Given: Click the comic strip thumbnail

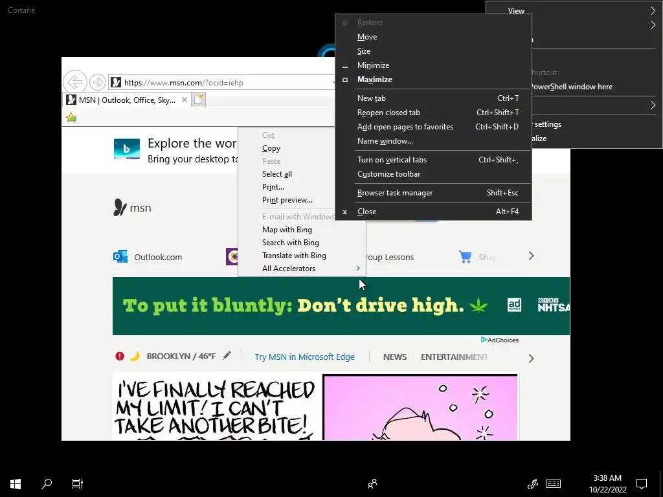Looking at the screenshot, I should tap(315, 406).
